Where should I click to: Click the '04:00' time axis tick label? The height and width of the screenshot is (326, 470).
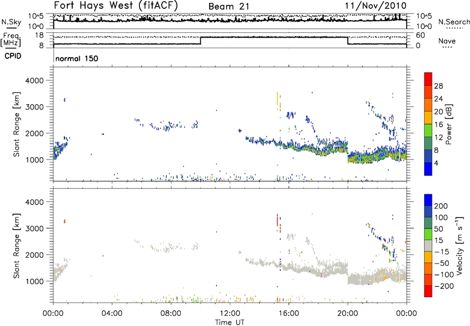[112, 314]
